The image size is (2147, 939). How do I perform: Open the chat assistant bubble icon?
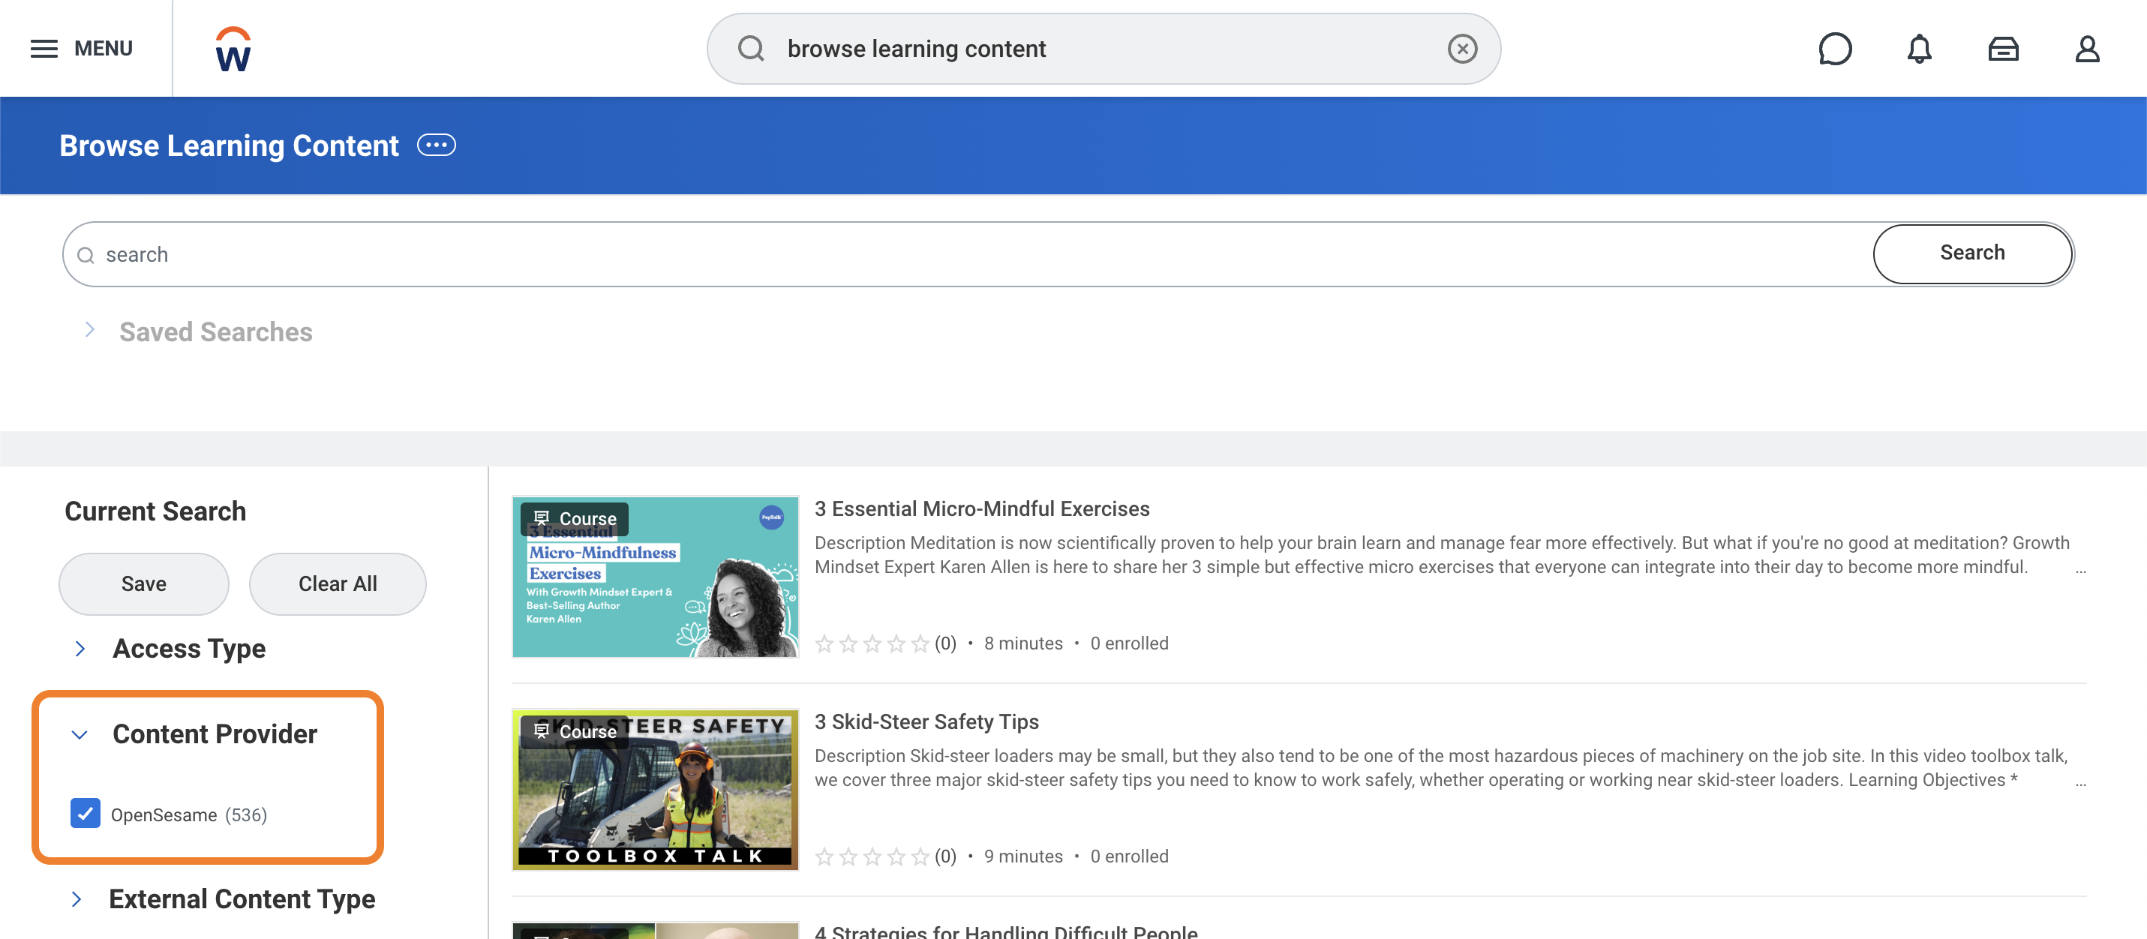point(1834,48)
